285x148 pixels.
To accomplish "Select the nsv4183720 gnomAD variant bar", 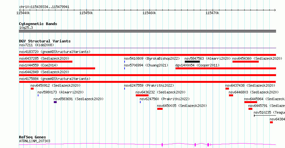I will pyautogui.click(x=147, y=55).
